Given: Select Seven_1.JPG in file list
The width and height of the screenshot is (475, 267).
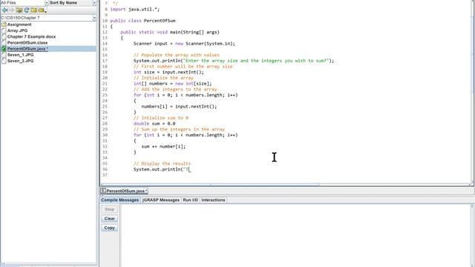Looking at the screenshot, I should pos(20,55).
